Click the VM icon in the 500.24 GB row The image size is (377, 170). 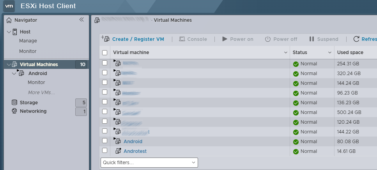[117, 112]
